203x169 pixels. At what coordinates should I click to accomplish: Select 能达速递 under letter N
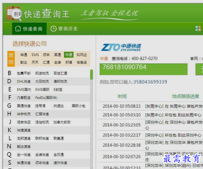(x=24, y=147)
